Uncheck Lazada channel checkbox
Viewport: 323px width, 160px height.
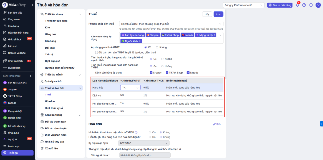pos(188,72)
